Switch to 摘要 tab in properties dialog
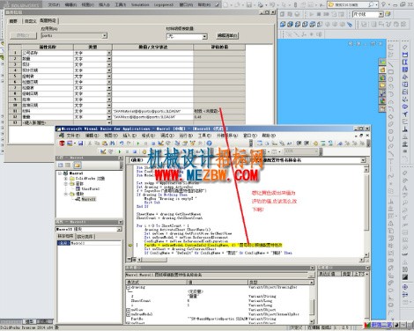This screenshot has height=331, width=414. point(13,21)
